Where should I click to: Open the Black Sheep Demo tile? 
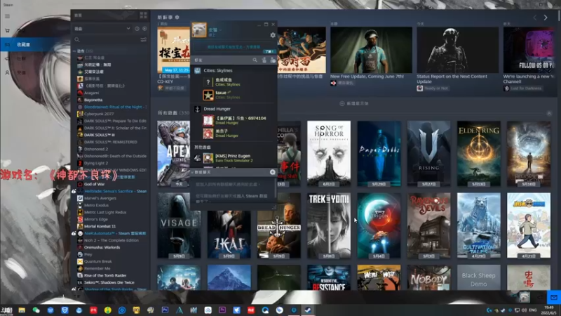479,277
